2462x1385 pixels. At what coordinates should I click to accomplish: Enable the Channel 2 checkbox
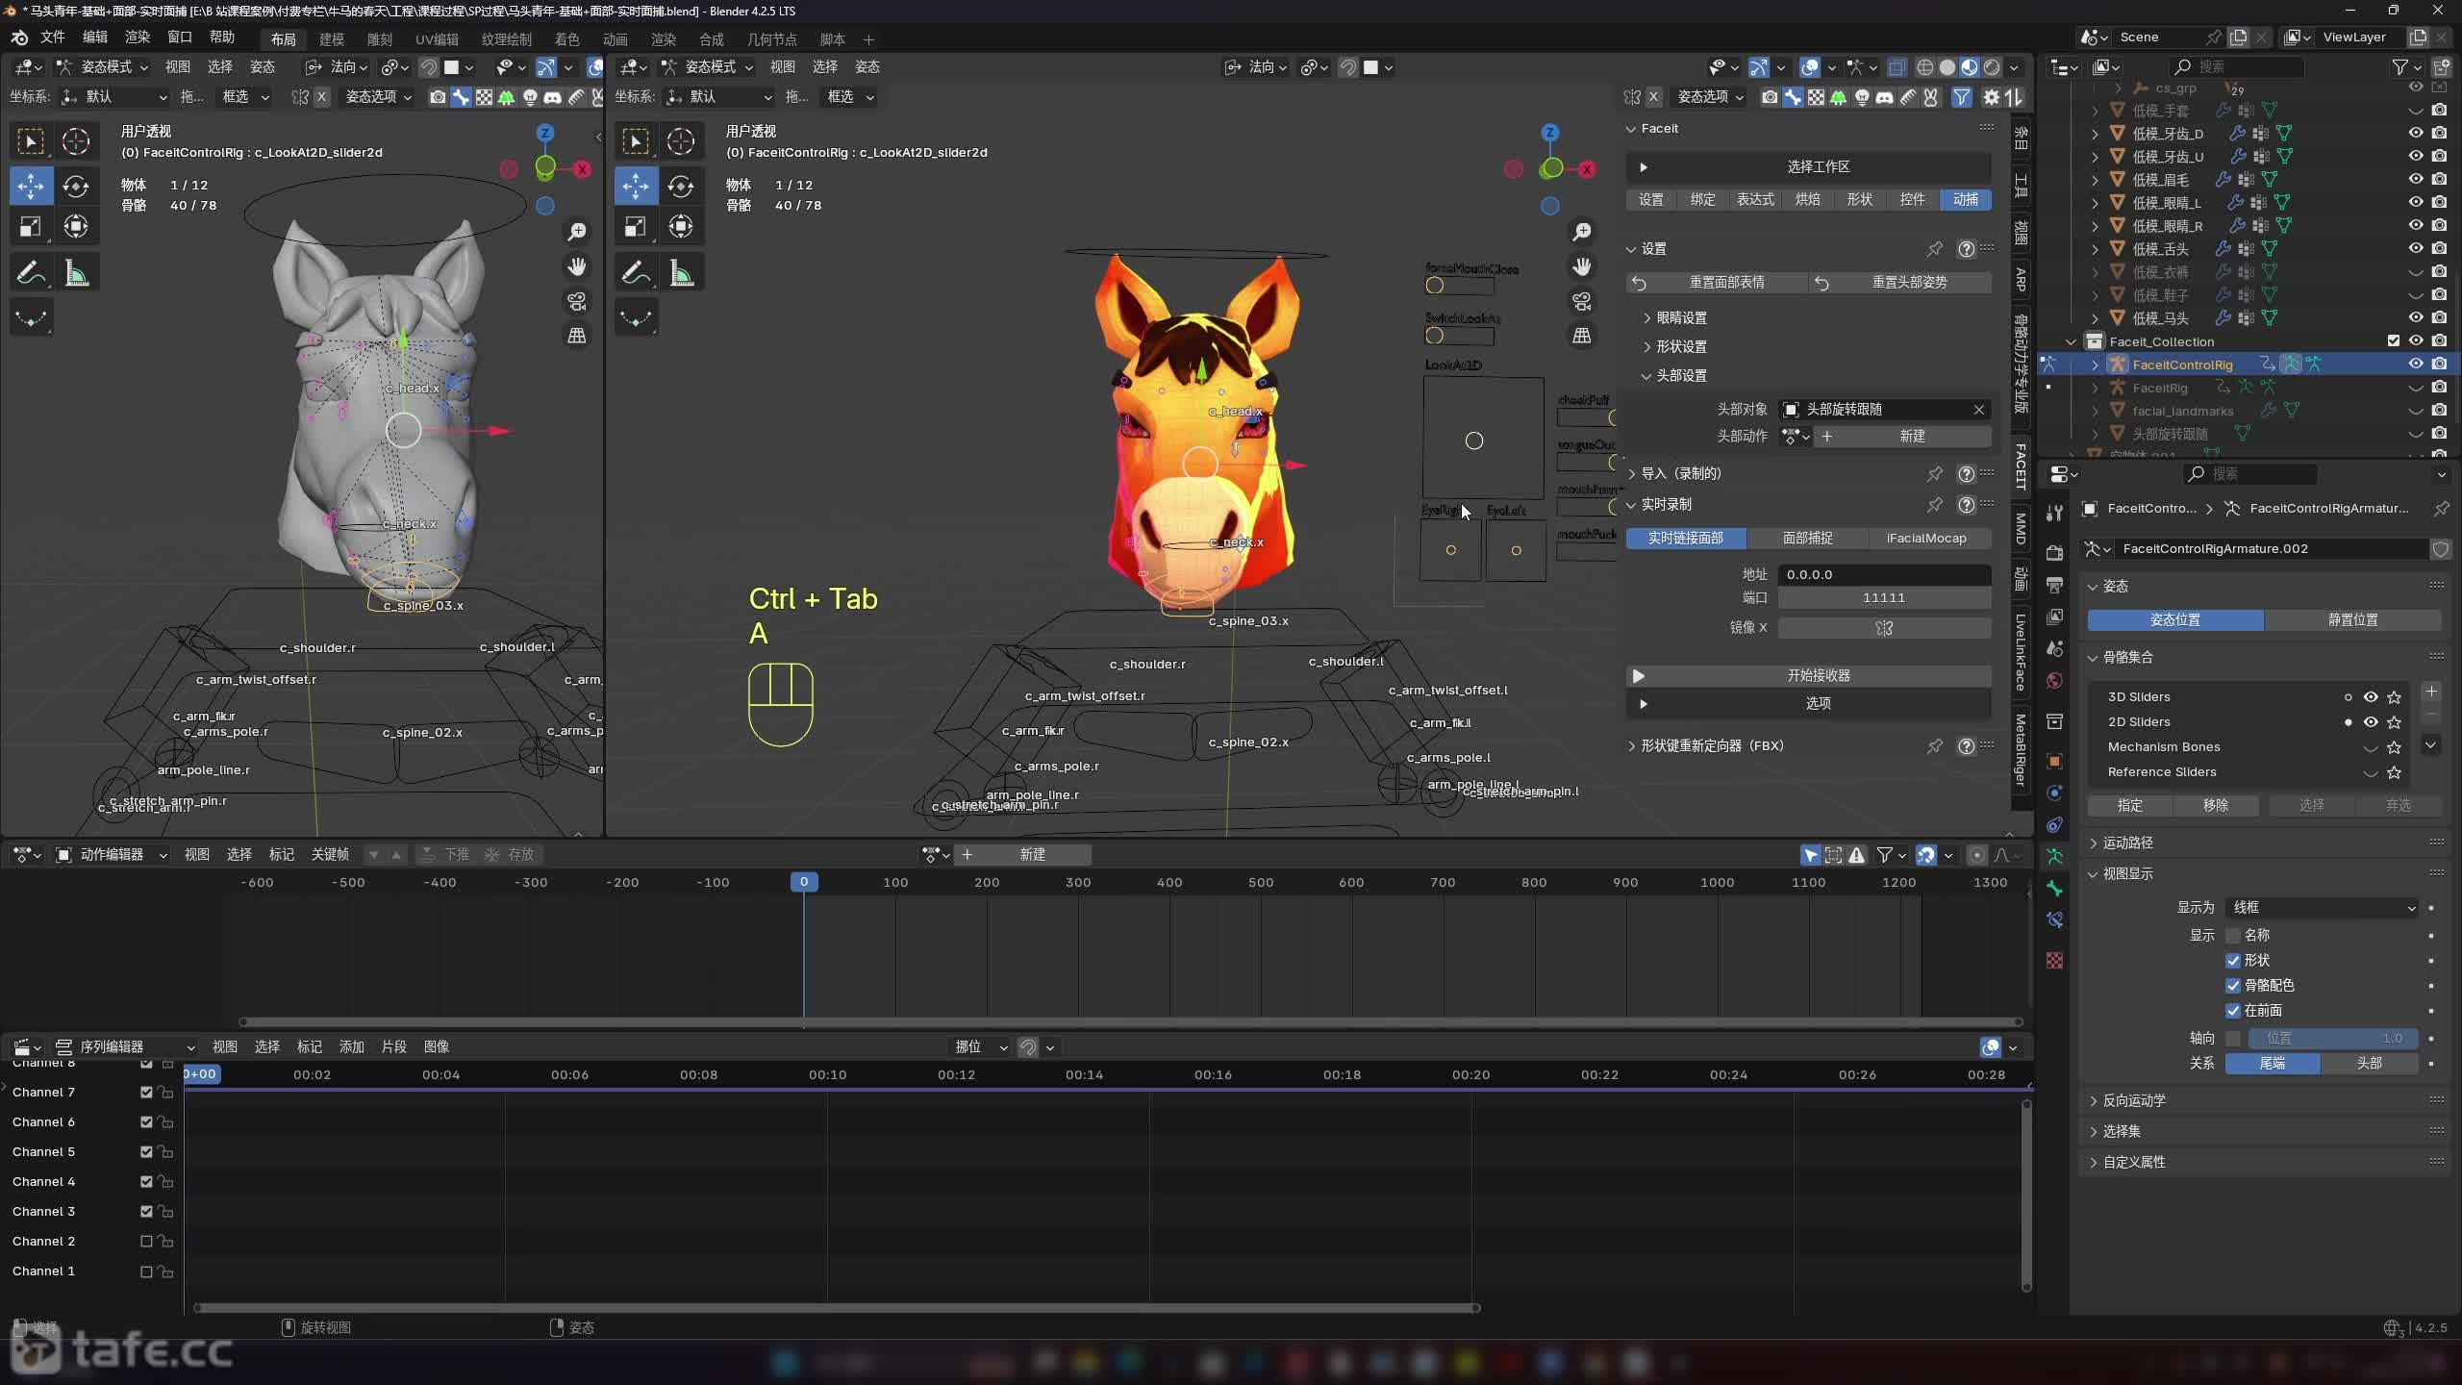146,1241
